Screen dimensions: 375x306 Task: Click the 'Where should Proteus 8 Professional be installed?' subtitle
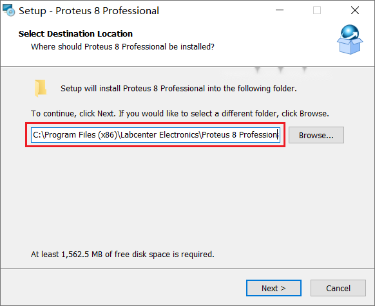pyautogui.click(x=122, y=47)
